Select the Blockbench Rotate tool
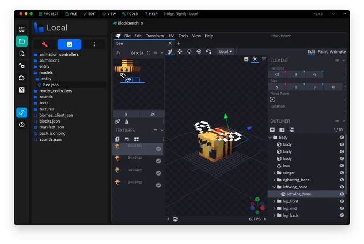364x244 pixels. [189, 51]
